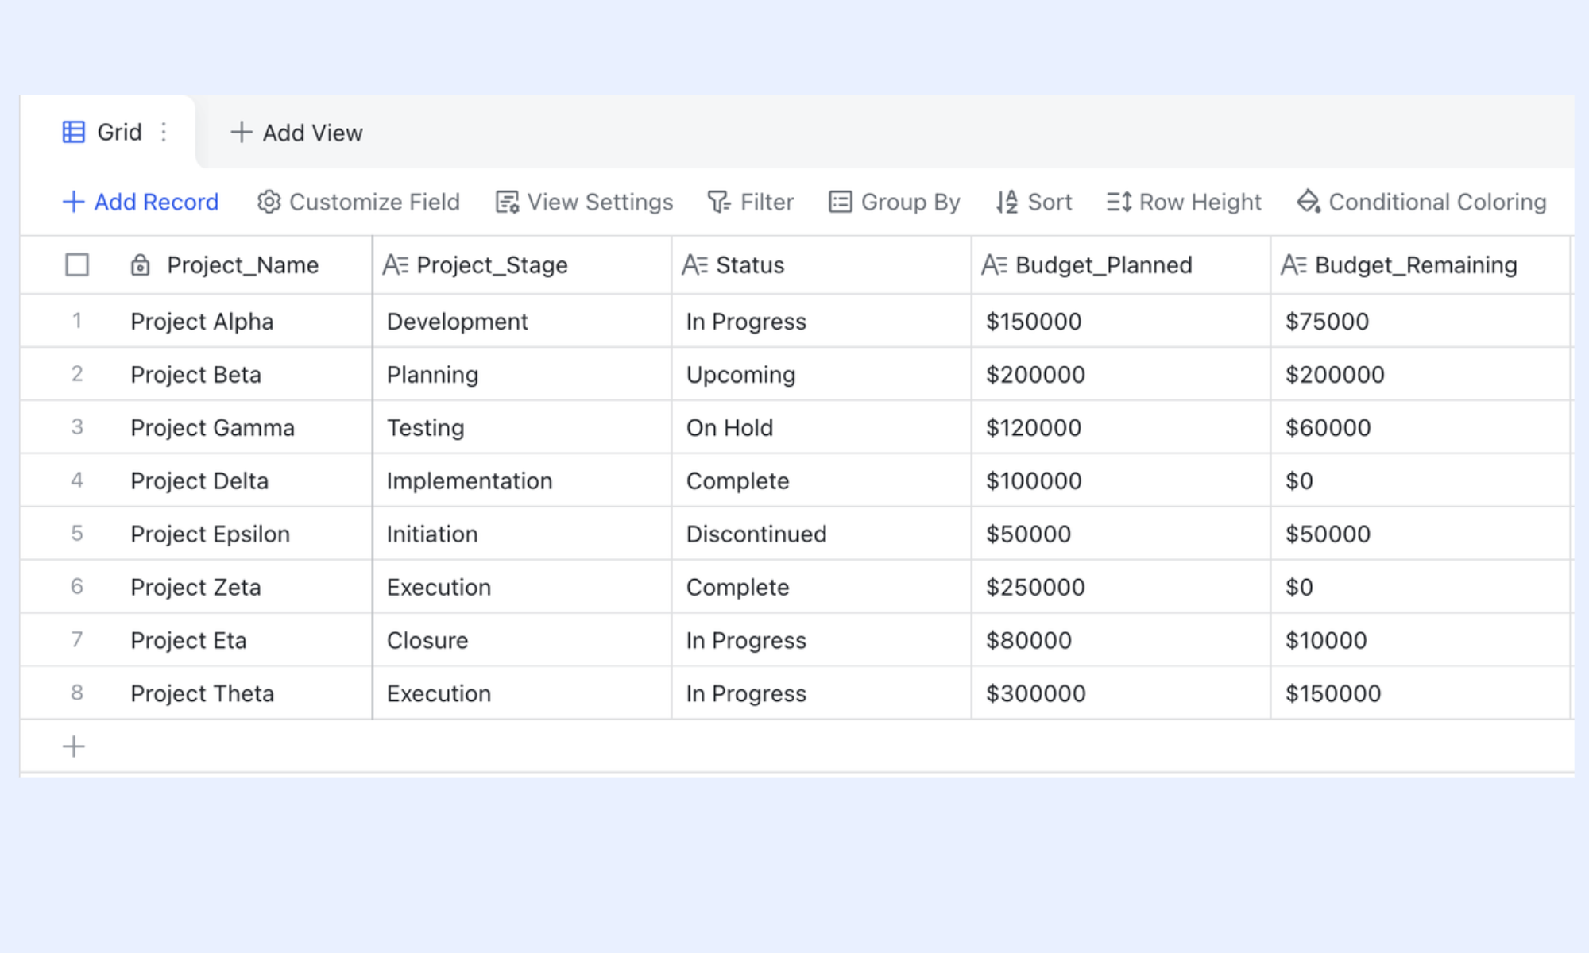Screen dimensions: 1589x953
Task: Click the Implementation stage cell
Action: tap(522, 480)
